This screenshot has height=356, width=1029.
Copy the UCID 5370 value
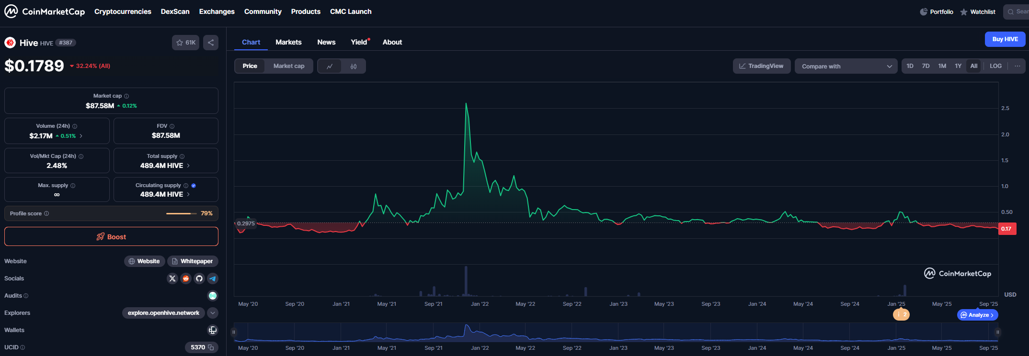[211, 347]
